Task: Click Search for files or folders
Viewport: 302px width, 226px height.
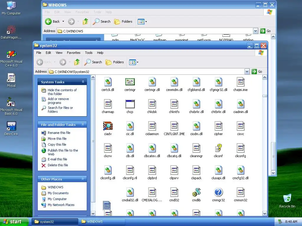Action: click(60, 109)
